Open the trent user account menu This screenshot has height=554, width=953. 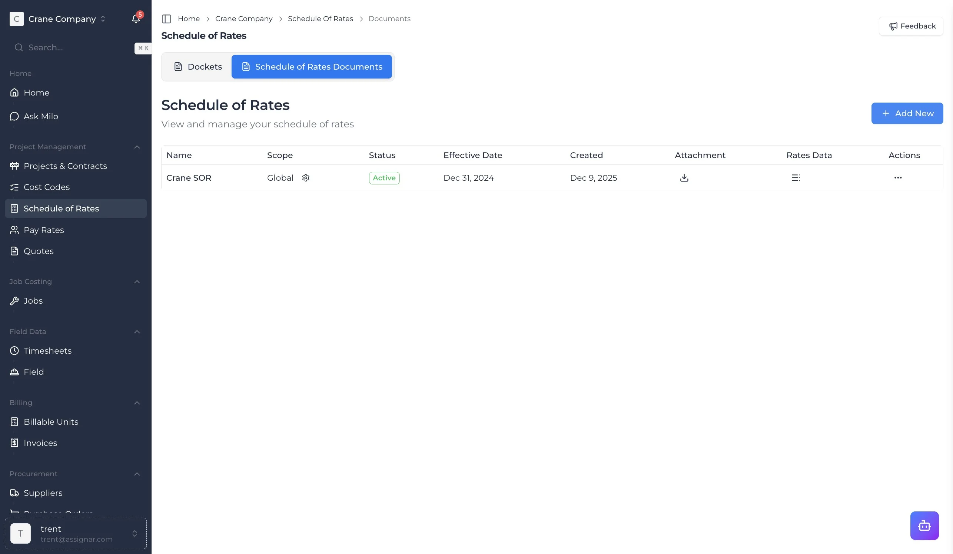(x=76, y=533)
